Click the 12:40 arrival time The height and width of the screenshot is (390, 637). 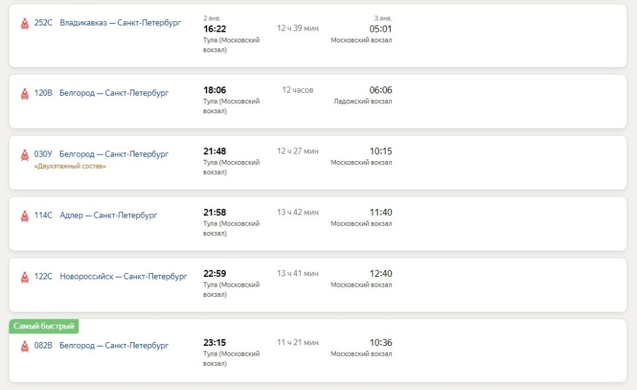(381, 274)
